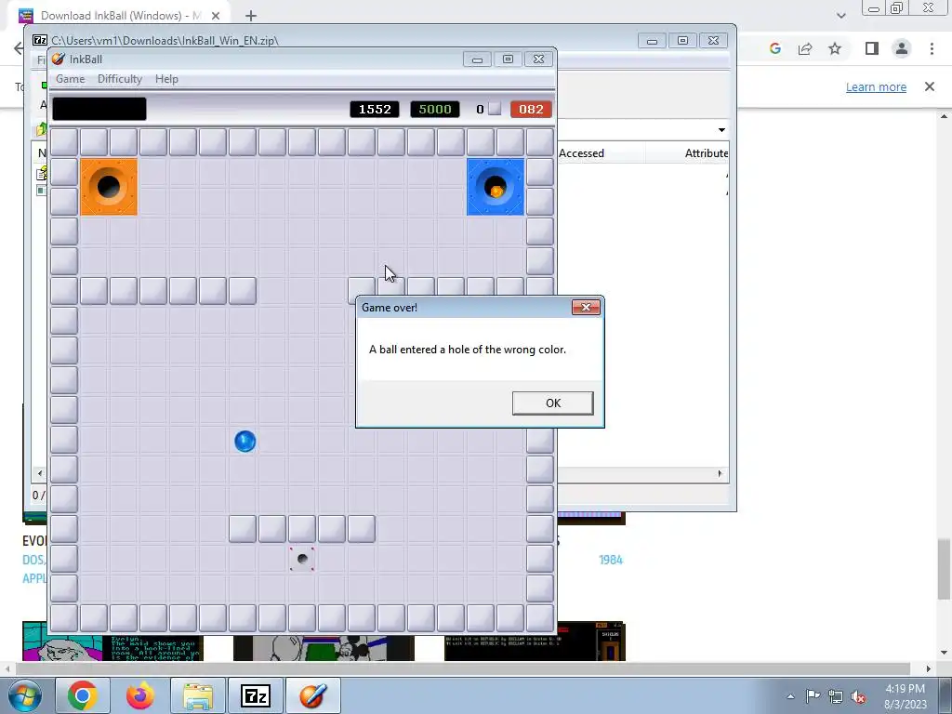952x714 pixels.
Task: Open the Chrome profile avatar
Action: (902, 48)
